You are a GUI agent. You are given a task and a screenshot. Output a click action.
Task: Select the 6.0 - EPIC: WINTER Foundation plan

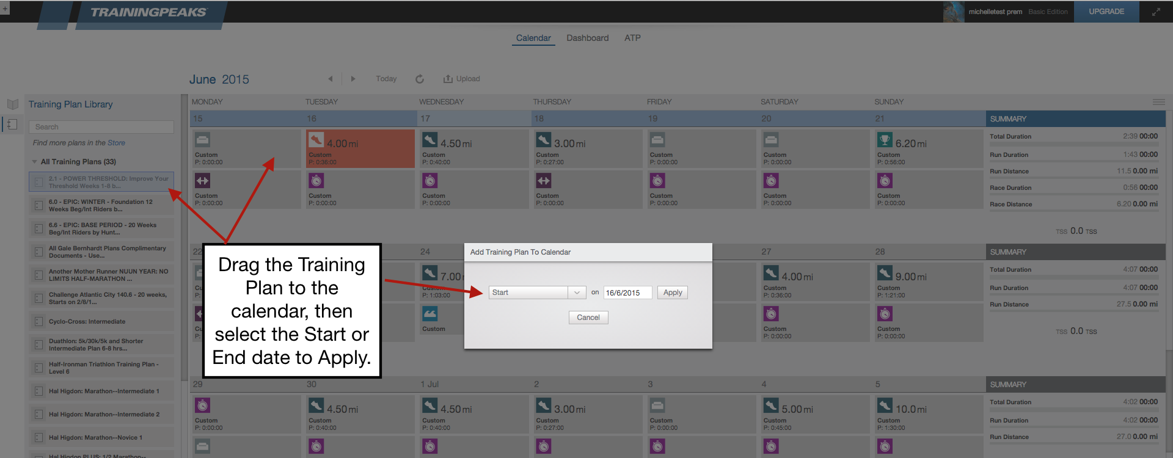[x=101, y=205]
